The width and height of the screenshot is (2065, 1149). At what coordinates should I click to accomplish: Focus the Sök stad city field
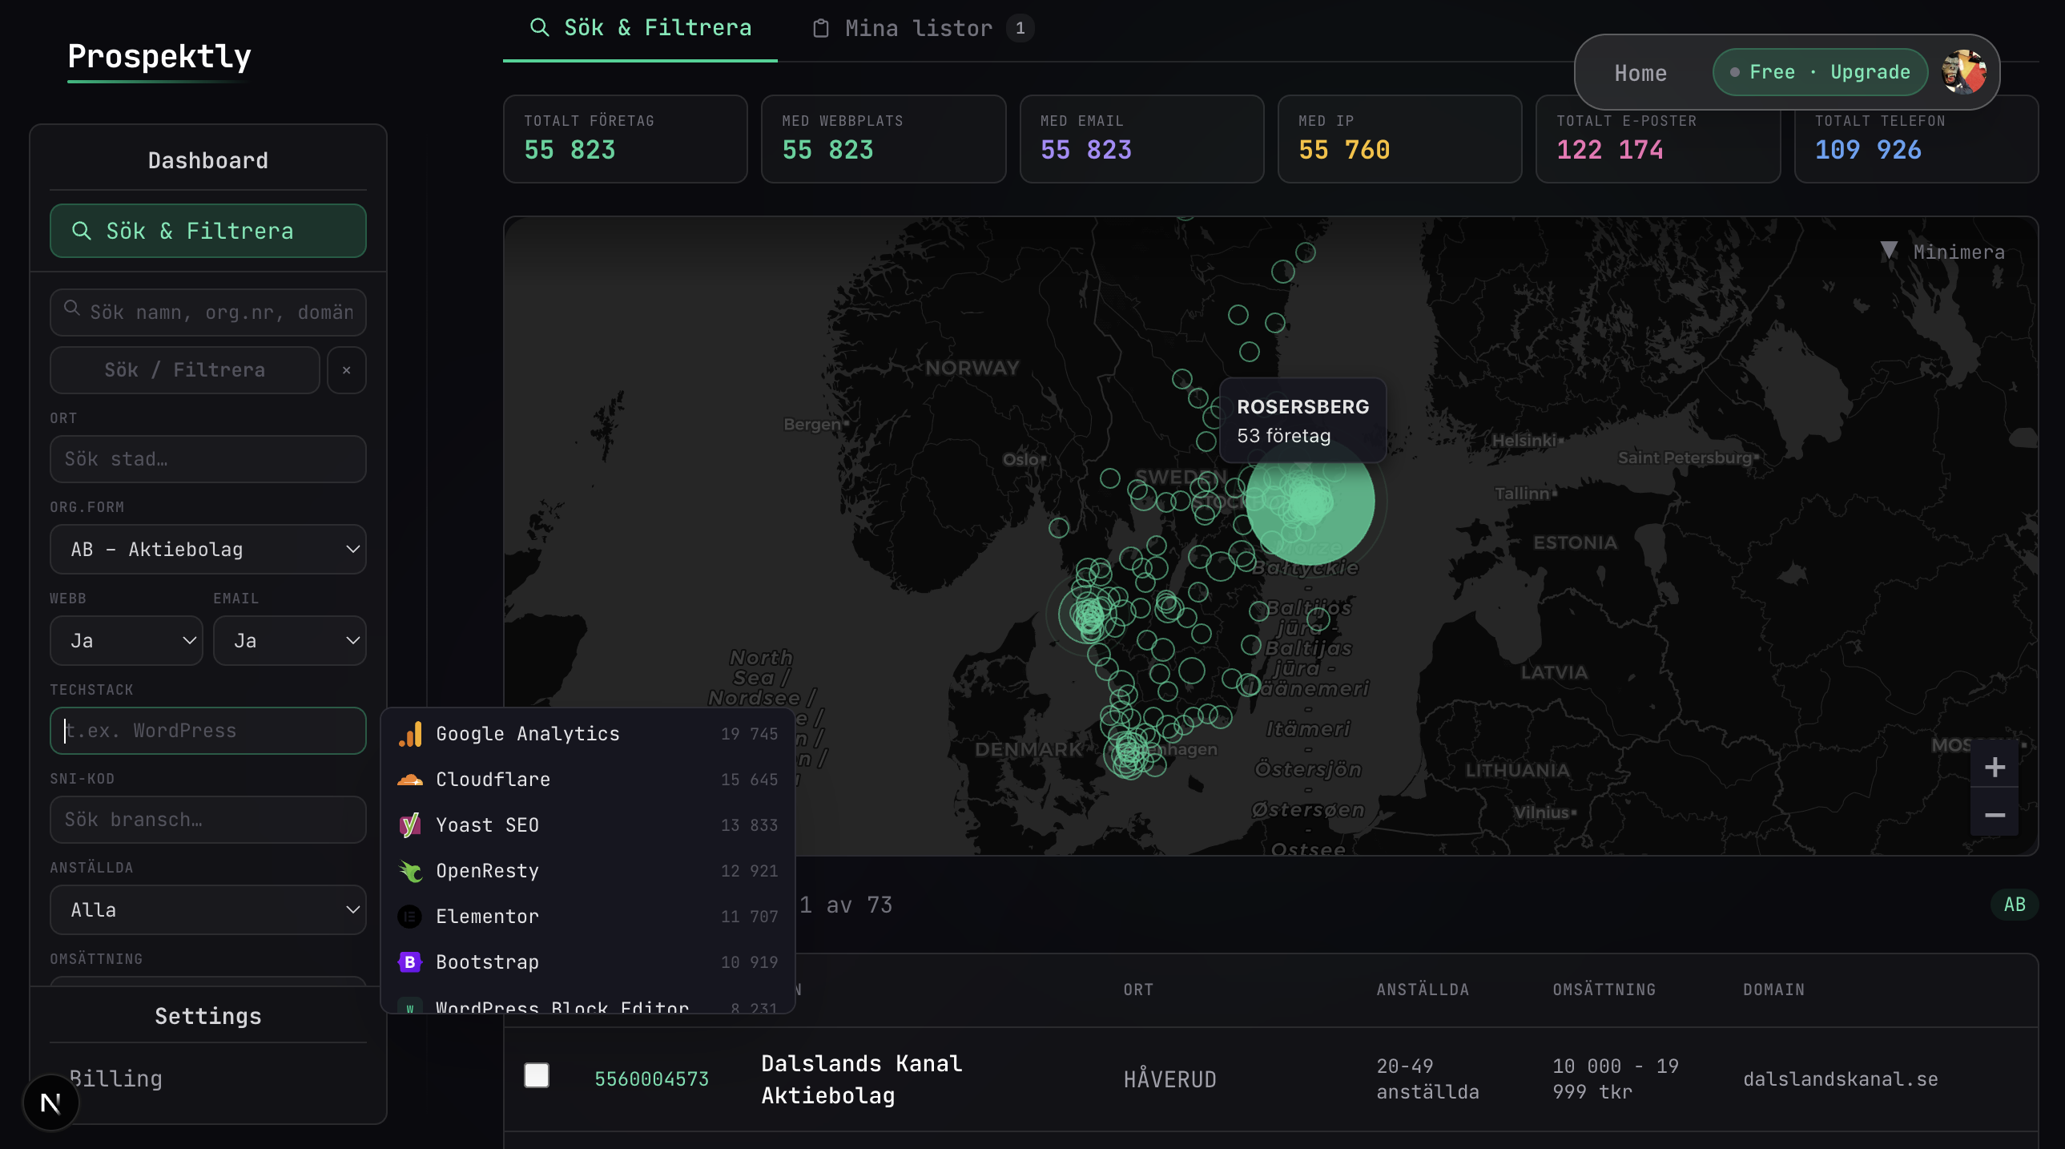pos(207,459)
